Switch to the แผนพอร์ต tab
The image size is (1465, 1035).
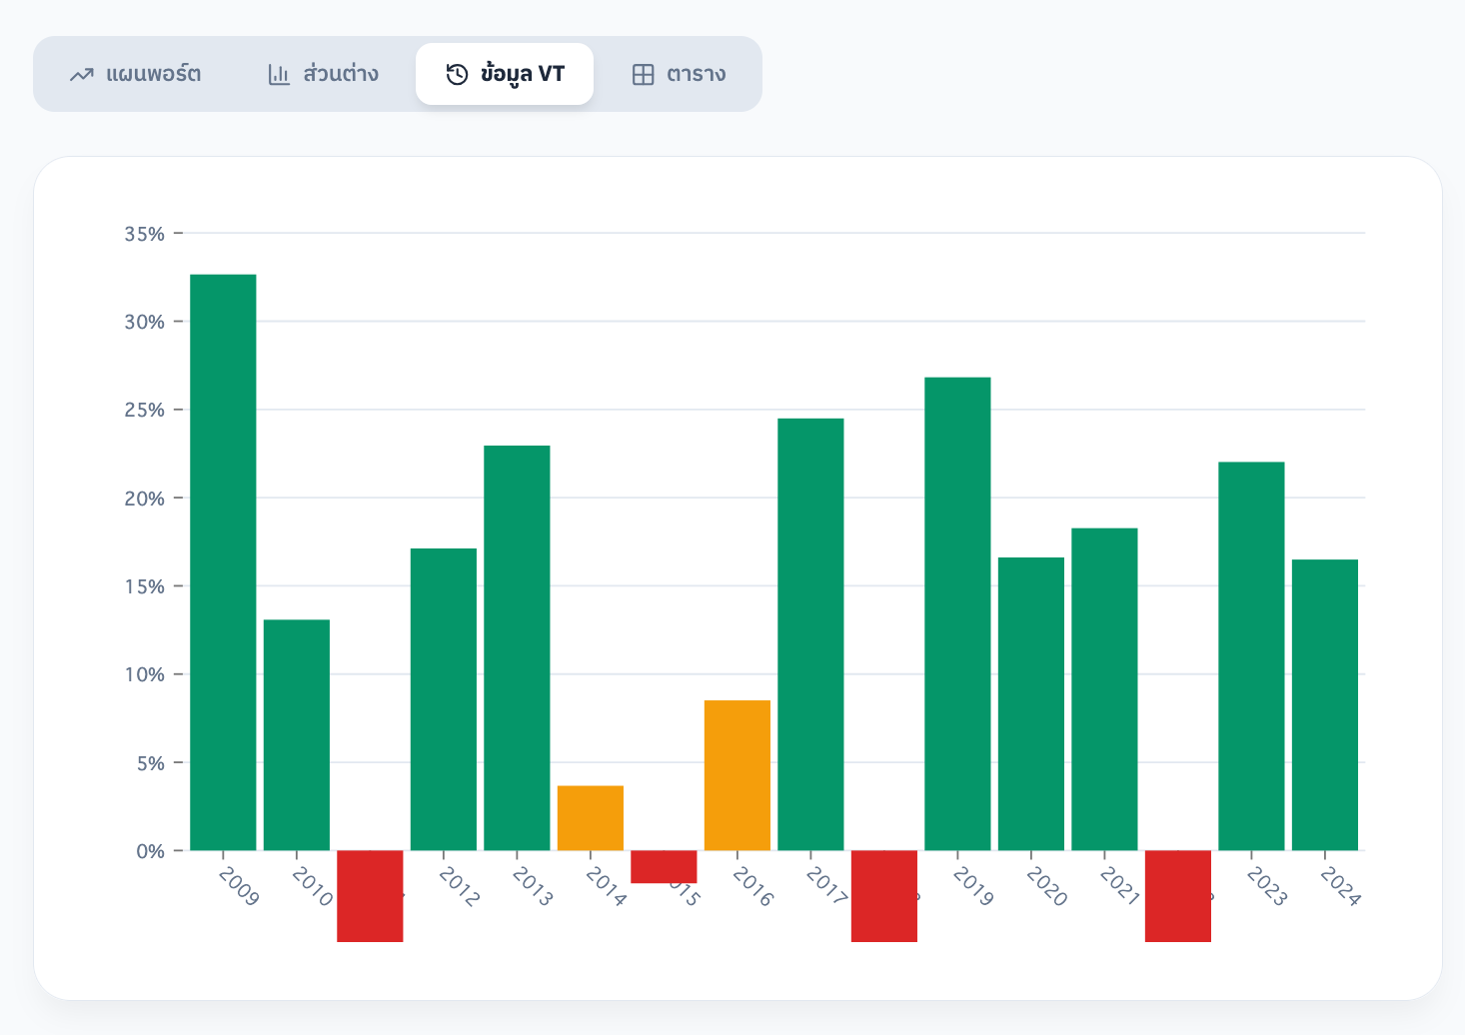point(136,74)
